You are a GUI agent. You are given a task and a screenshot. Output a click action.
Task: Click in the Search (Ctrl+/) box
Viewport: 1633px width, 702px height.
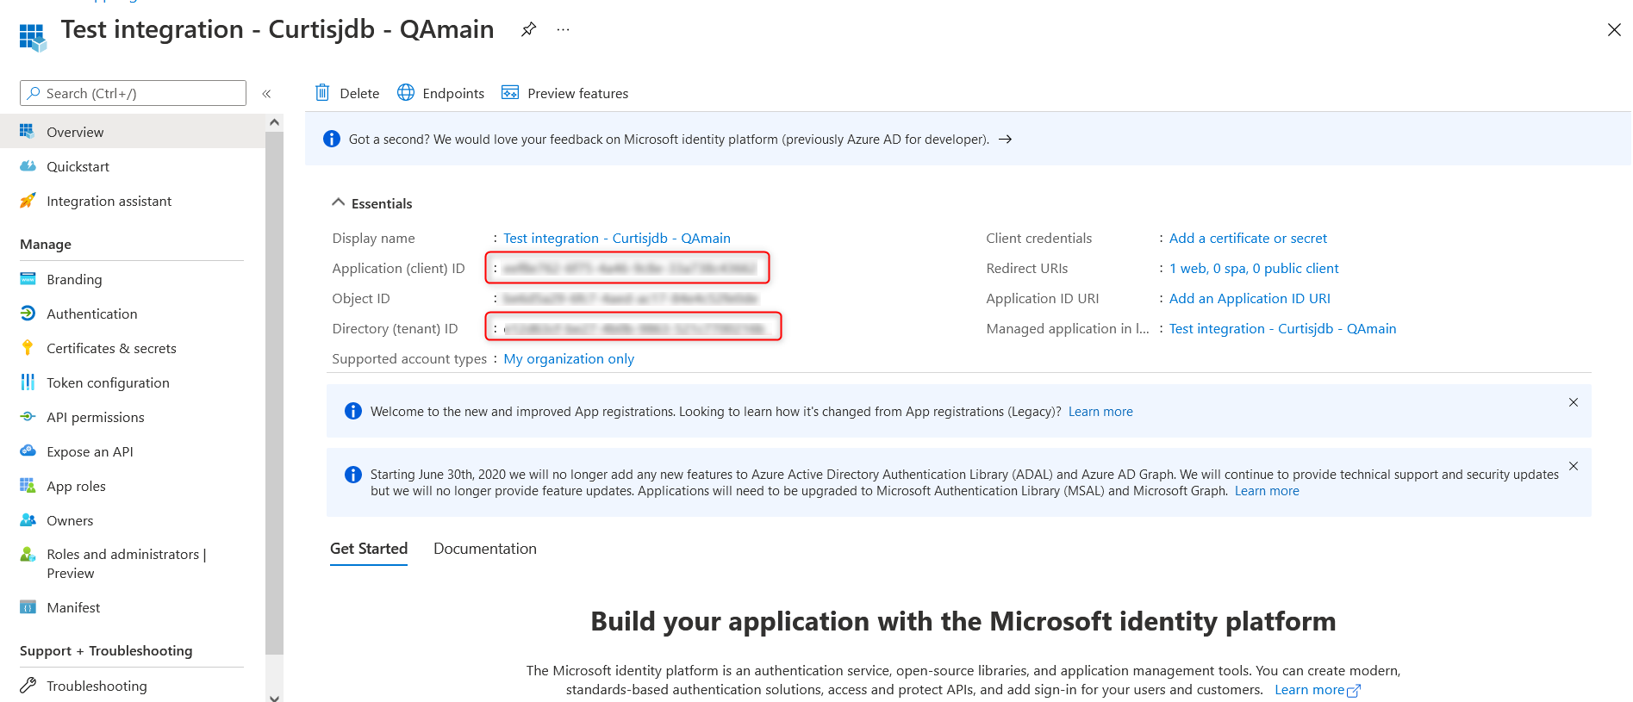(x=134, y=93)
